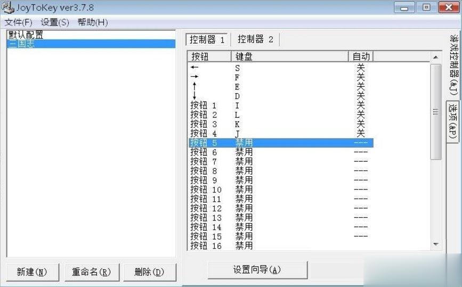This screenshot has height=287, width=462.
Task: Select the 按钮 8 row
Action: 281,171
